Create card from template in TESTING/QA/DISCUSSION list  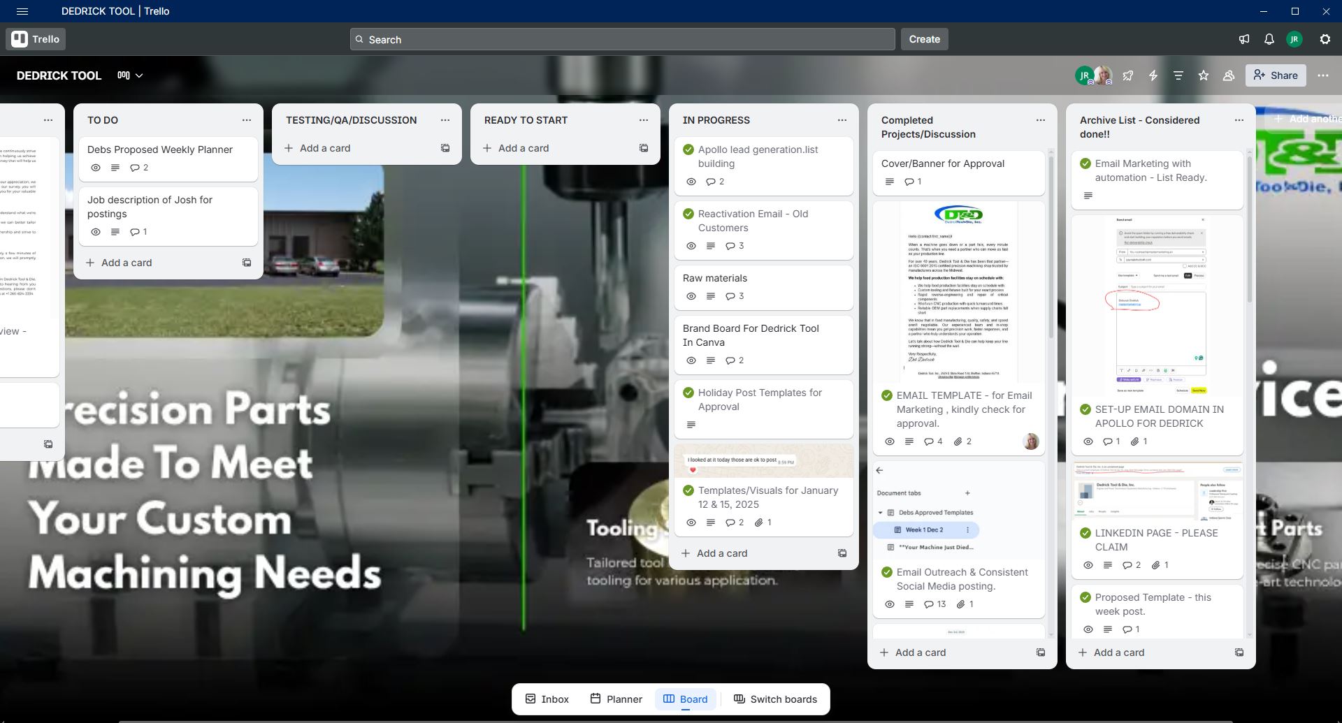[445, 148]
